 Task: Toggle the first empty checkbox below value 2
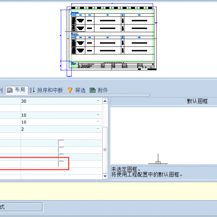click(61, 143)
